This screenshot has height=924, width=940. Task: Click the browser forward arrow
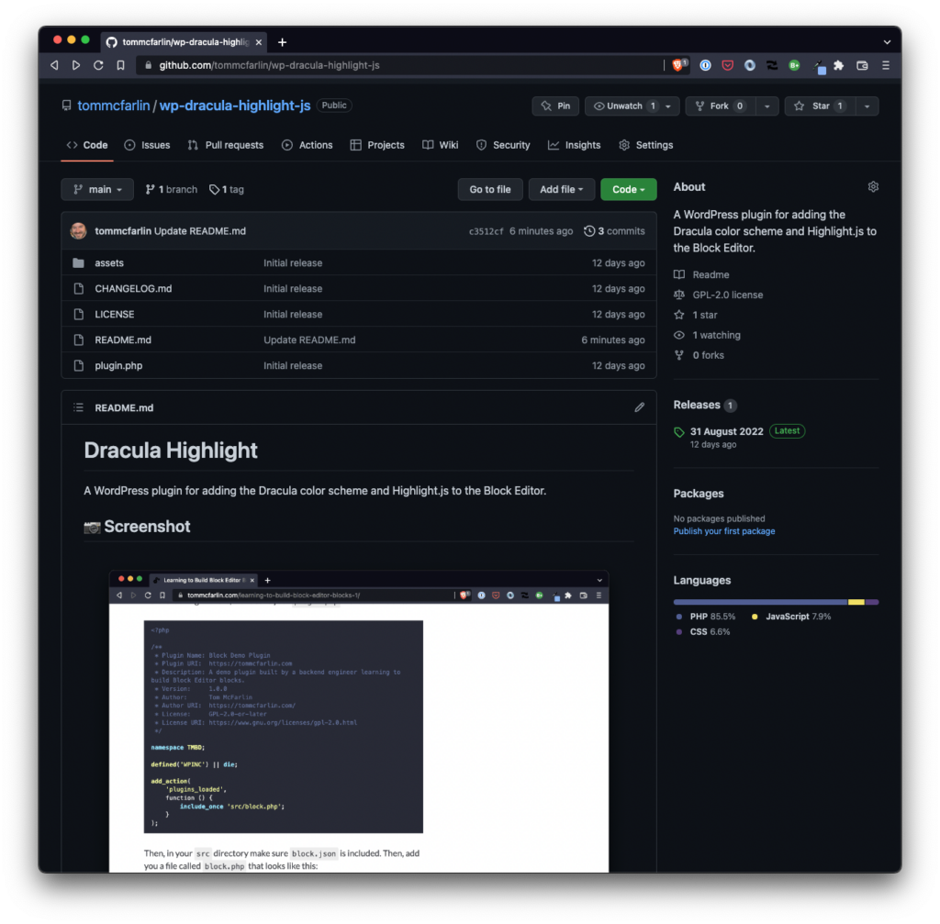[x=76, y=65]
